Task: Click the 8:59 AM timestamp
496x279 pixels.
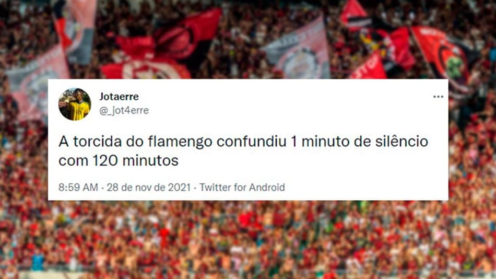Action: pos(78,187)
